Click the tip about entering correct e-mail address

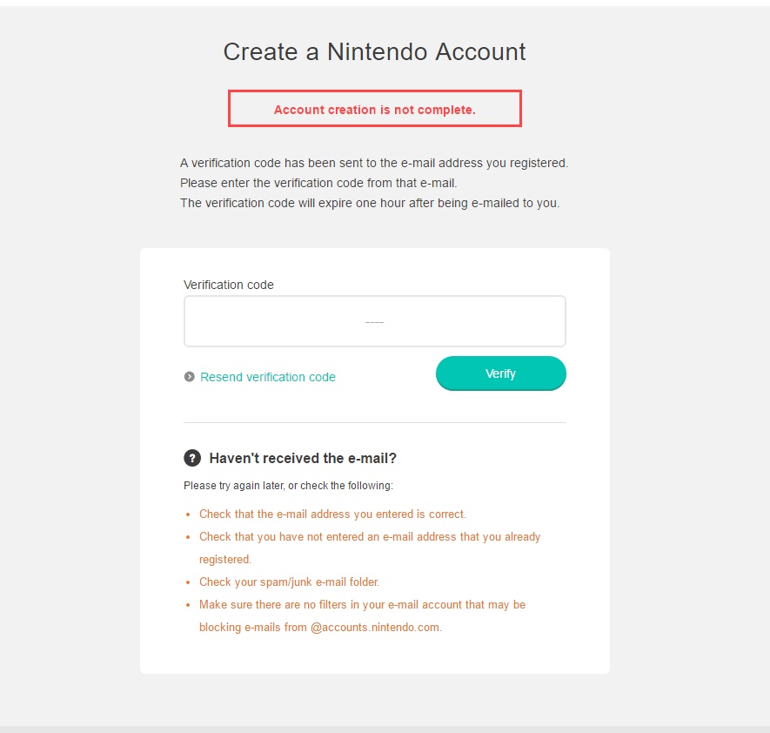332,514
